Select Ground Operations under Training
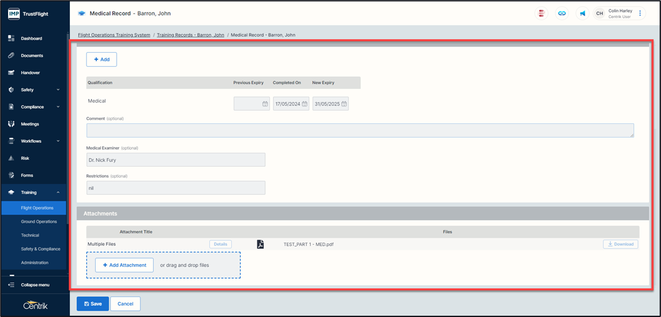The width and height of the screenshot is (661, 317). (38, 221)
